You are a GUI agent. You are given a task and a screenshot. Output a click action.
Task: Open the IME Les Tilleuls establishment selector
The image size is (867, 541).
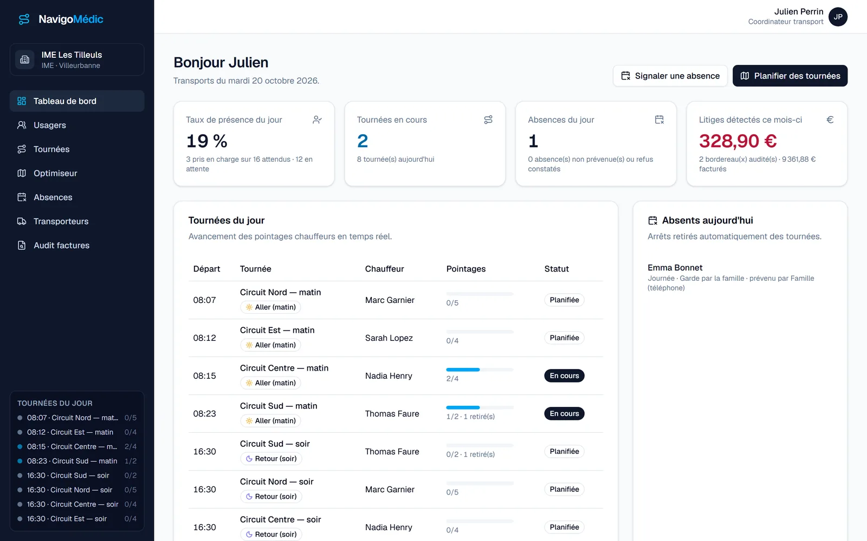[77, 60]
